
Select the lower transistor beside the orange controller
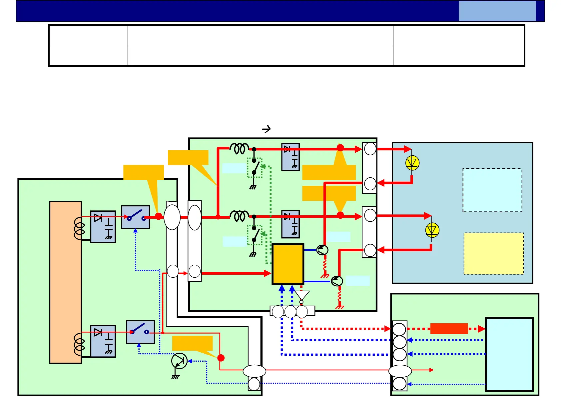337,281
